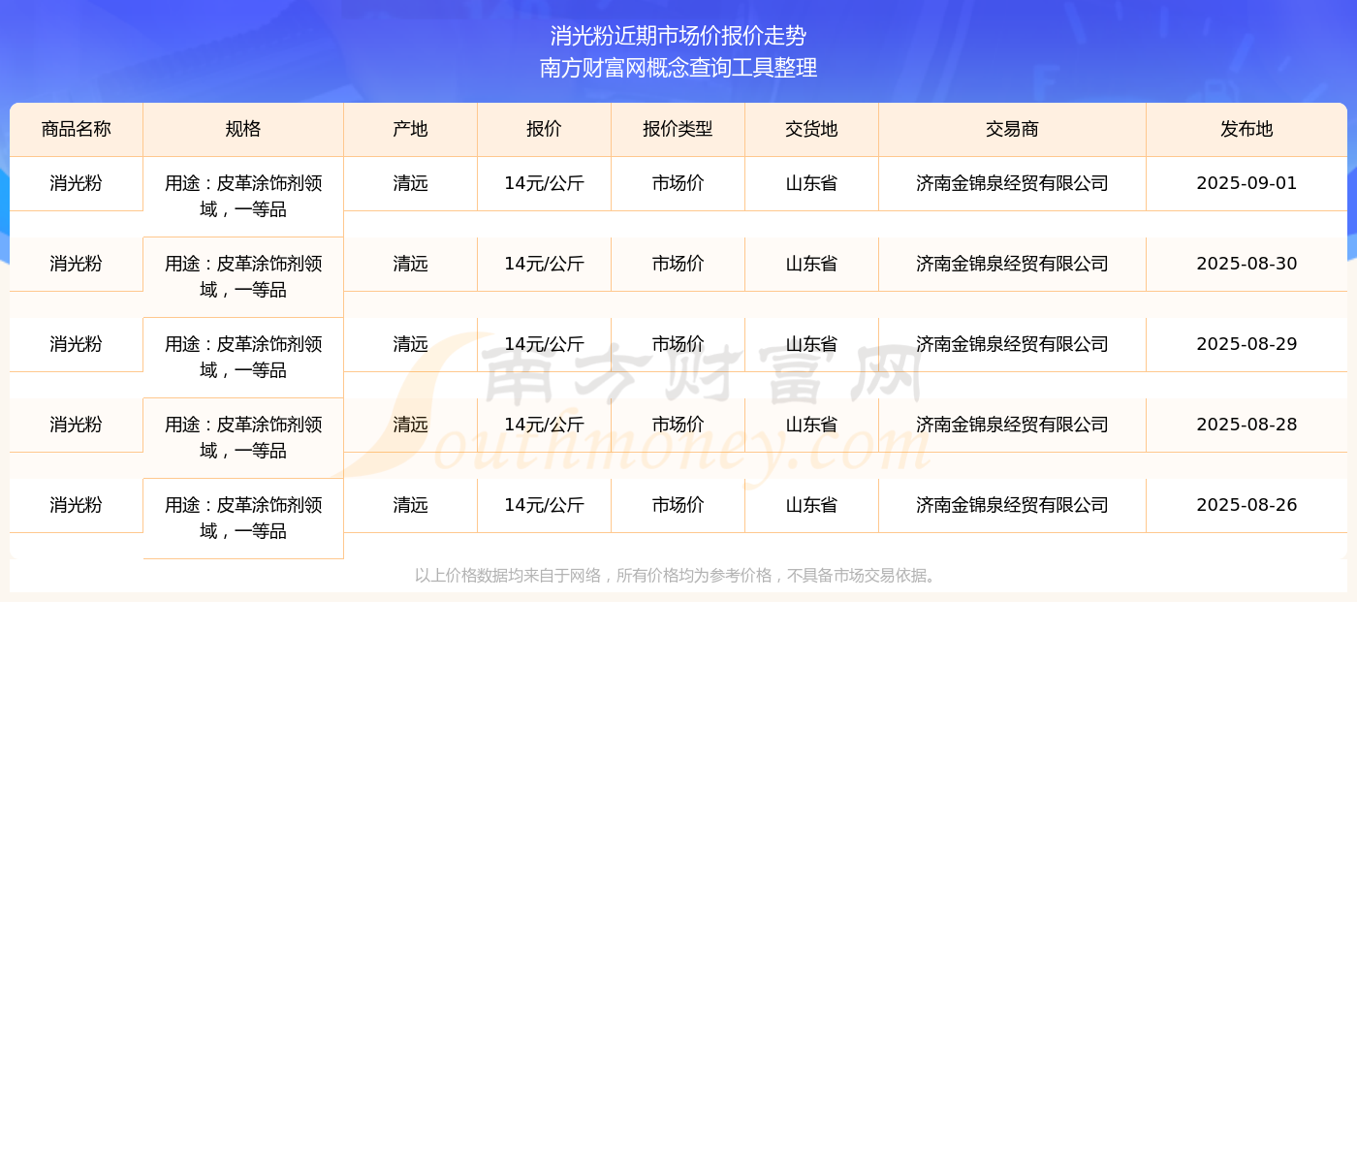The width and height of the screenshot is (1357, 1168).
Task: Click the title 消光粉近期市场价报价走势
Action: coord(678,36)
